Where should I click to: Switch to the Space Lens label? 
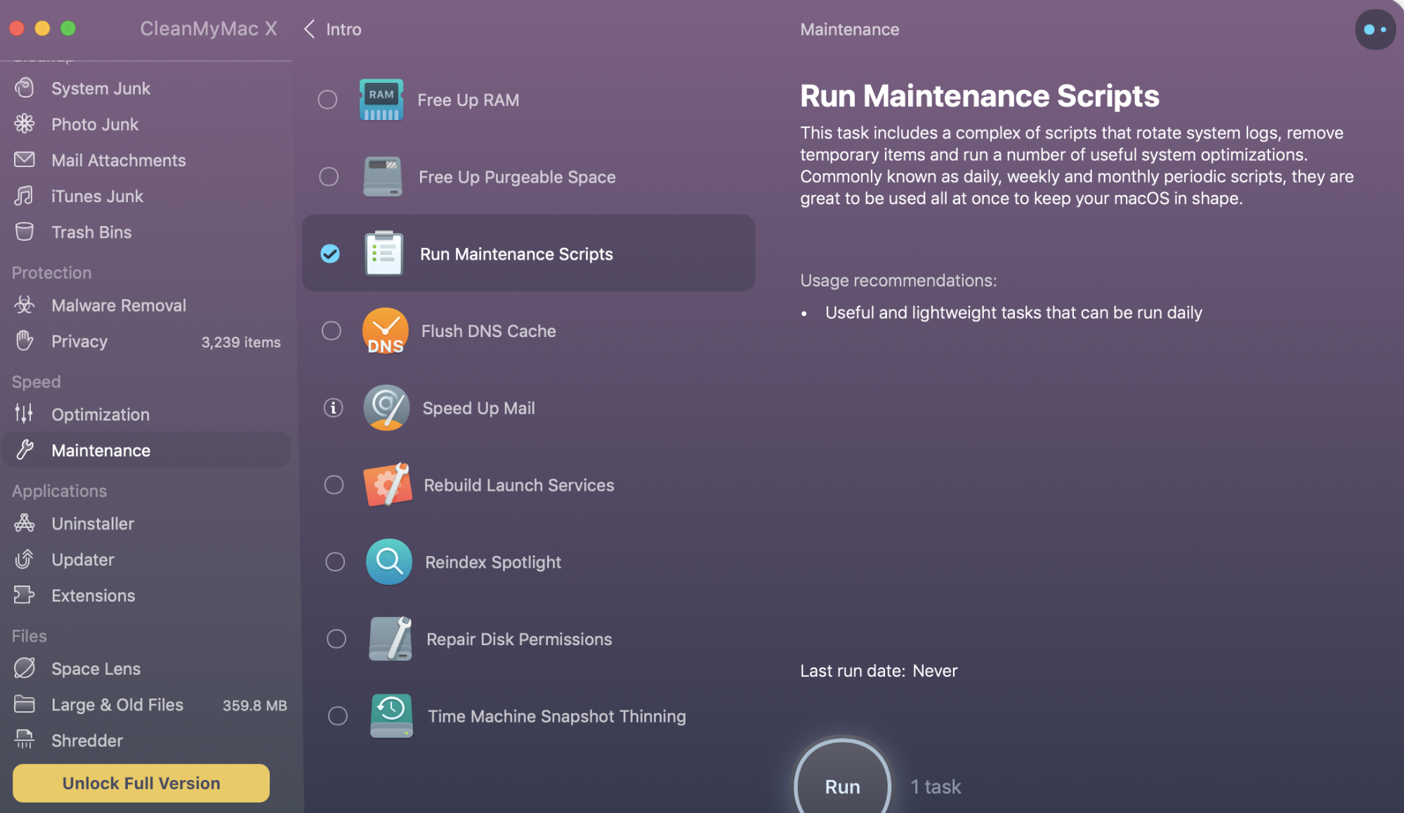pos(96,668)
